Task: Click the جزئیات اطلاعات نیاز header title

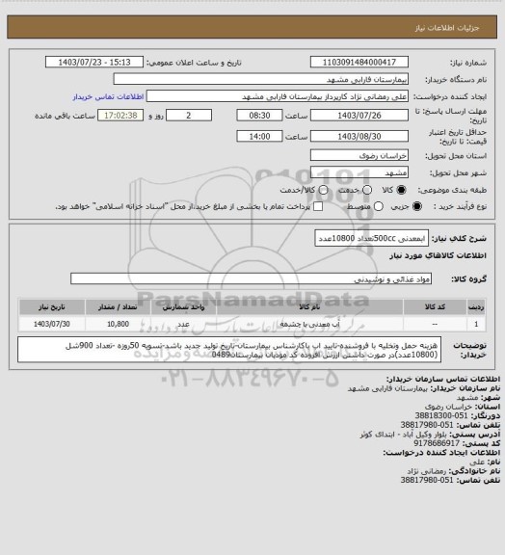Action: (447, 28)
